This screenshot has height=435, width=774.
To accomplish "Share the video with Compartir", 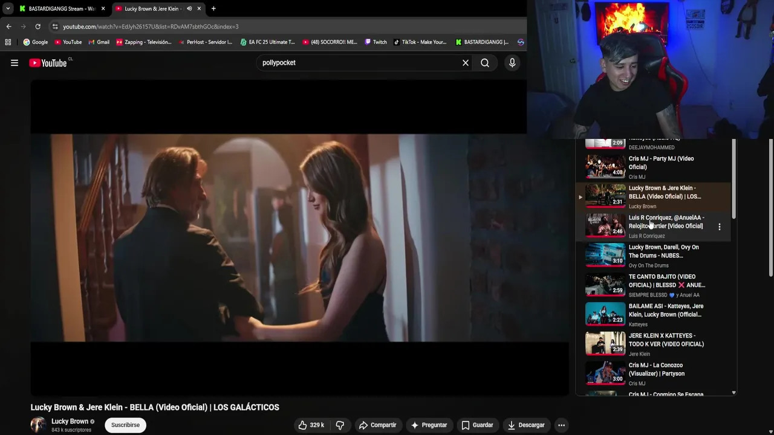I will coord(377,425).
